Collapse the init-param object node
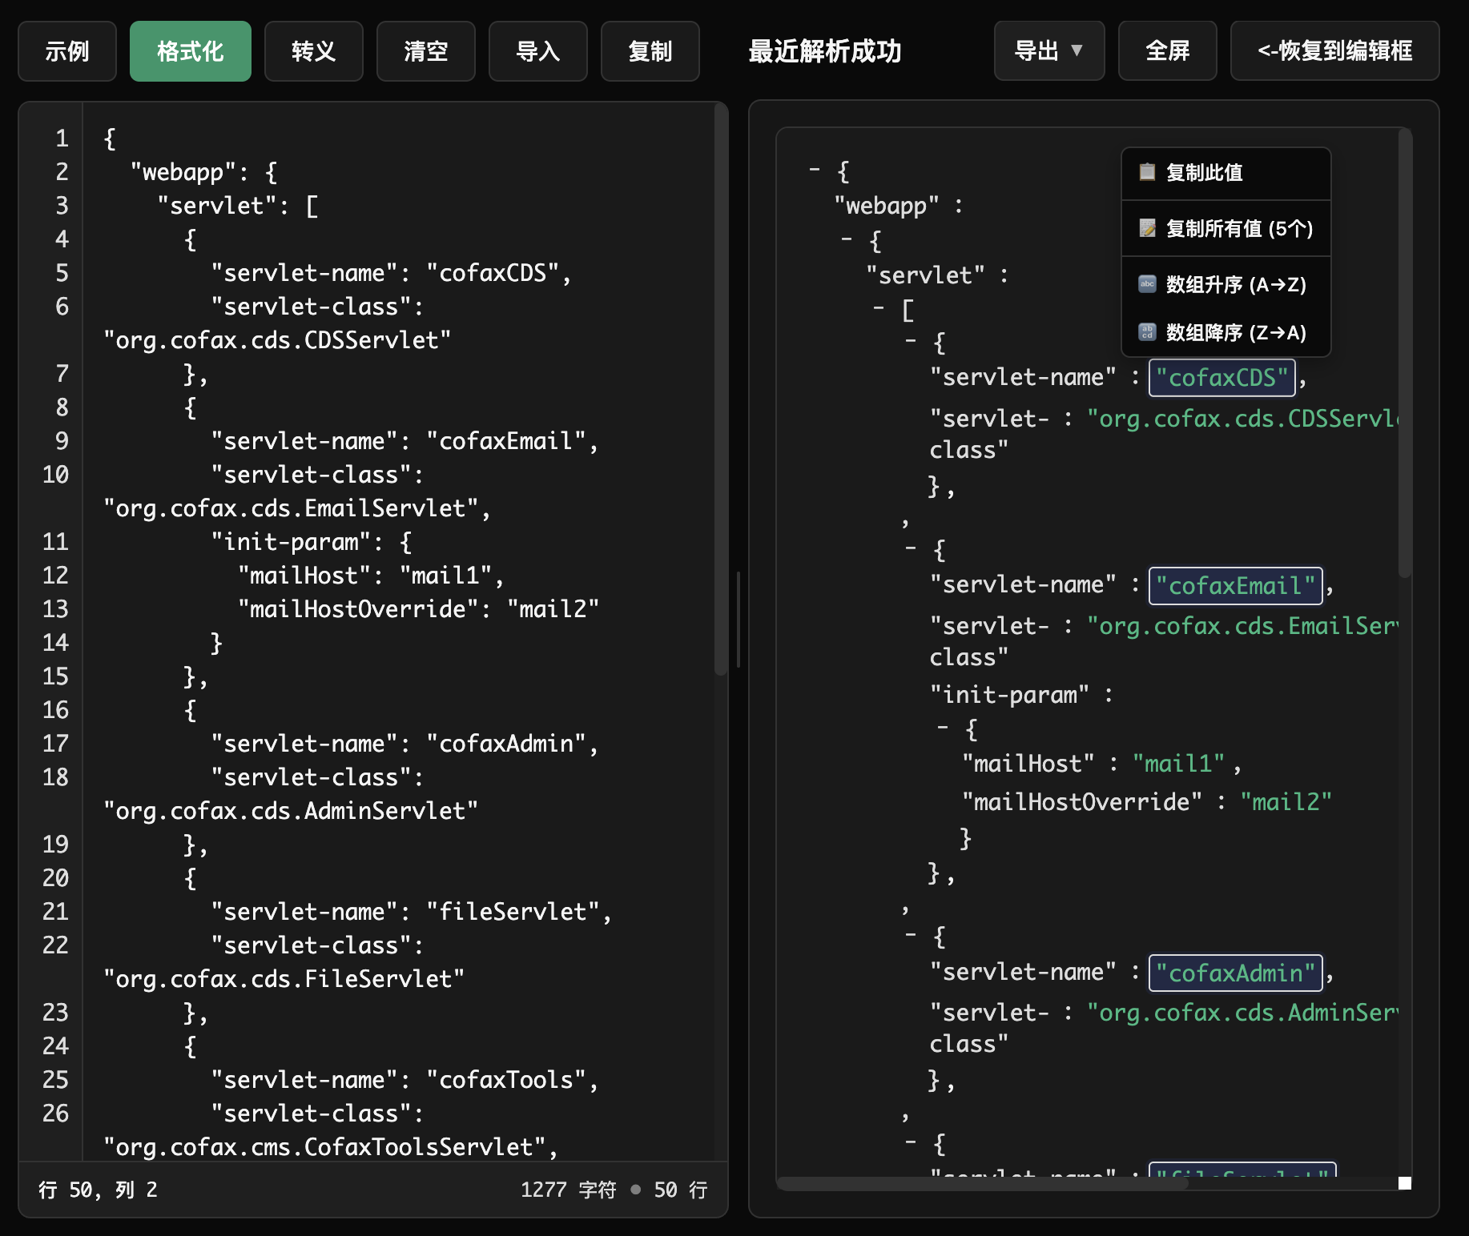The image size is (1469, 1236). tap(943, 728)
